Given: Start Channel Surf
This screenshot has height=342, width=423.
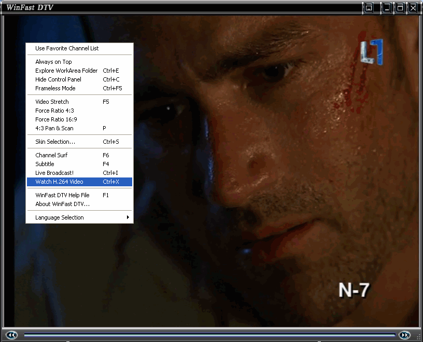Looking at the screenshot, I should [80, 155].
